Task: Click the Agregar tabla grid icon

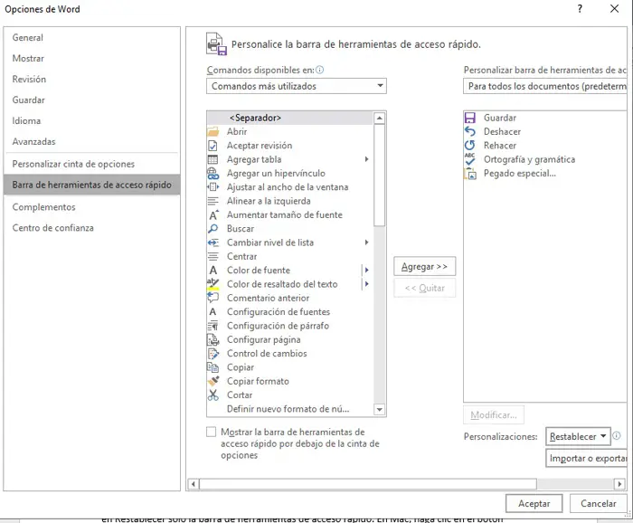Action: tap(213, 159)
